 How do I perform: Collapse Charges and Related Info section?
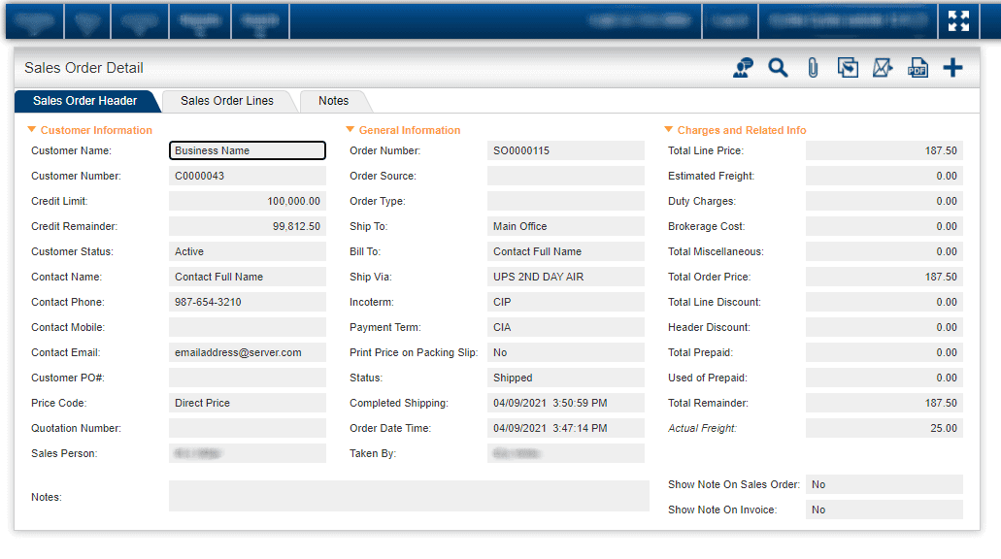tap(668, 129)
